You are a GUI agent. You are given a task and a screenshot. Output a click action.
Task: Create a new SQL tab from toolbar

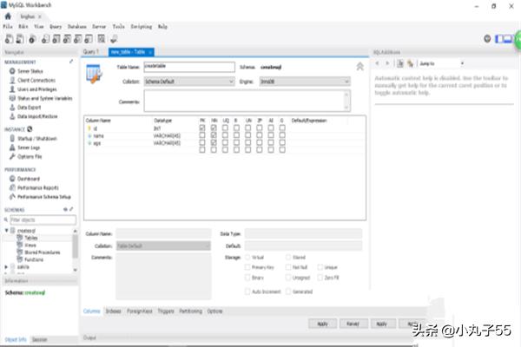click(x=9, y=39)
